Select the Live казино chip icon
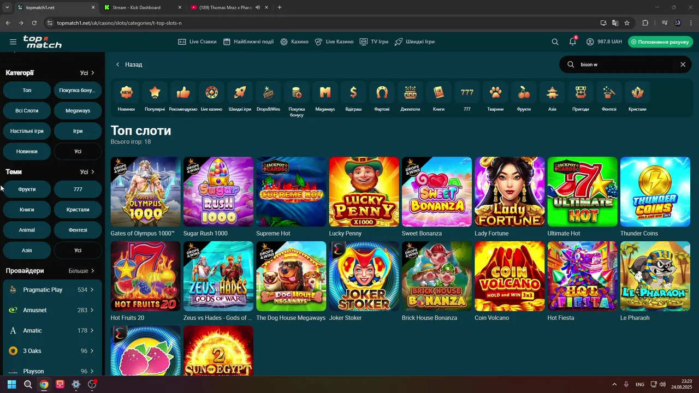 [211, 92]
